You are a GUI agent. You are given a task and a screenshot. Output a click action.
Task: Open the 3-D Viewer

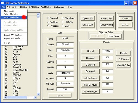pos(124,59)
